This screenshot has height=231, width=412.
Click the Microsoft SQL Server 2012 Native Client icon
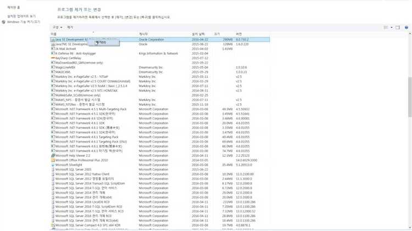pos(53,174)
